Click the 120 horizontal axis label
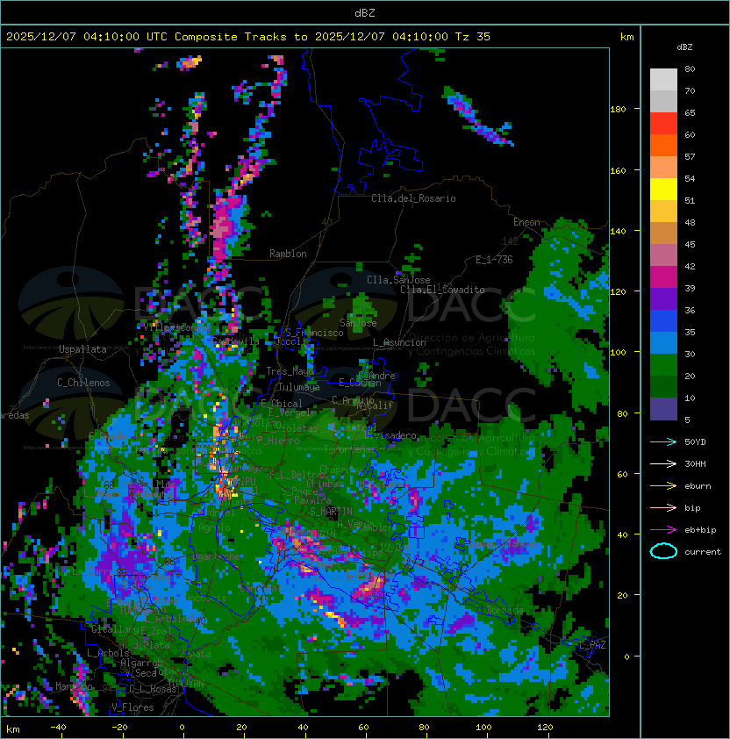The image size is (730, 739). point(545,728)
